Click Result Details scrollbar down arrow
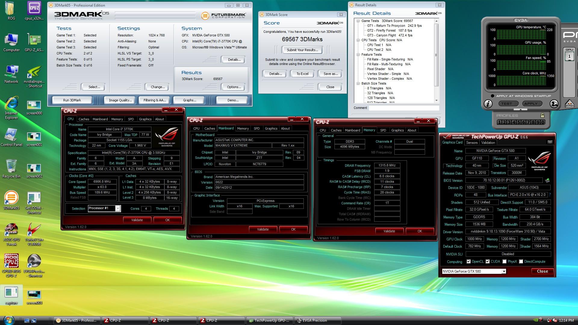 [x=437, y=101]
